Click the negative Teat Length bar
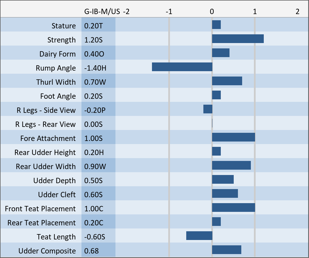 coord(199,236)
